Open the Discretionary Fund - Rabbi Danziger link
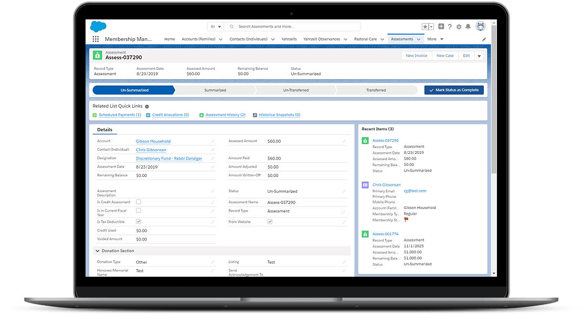583x314 pixels. [x=169, y=159]
